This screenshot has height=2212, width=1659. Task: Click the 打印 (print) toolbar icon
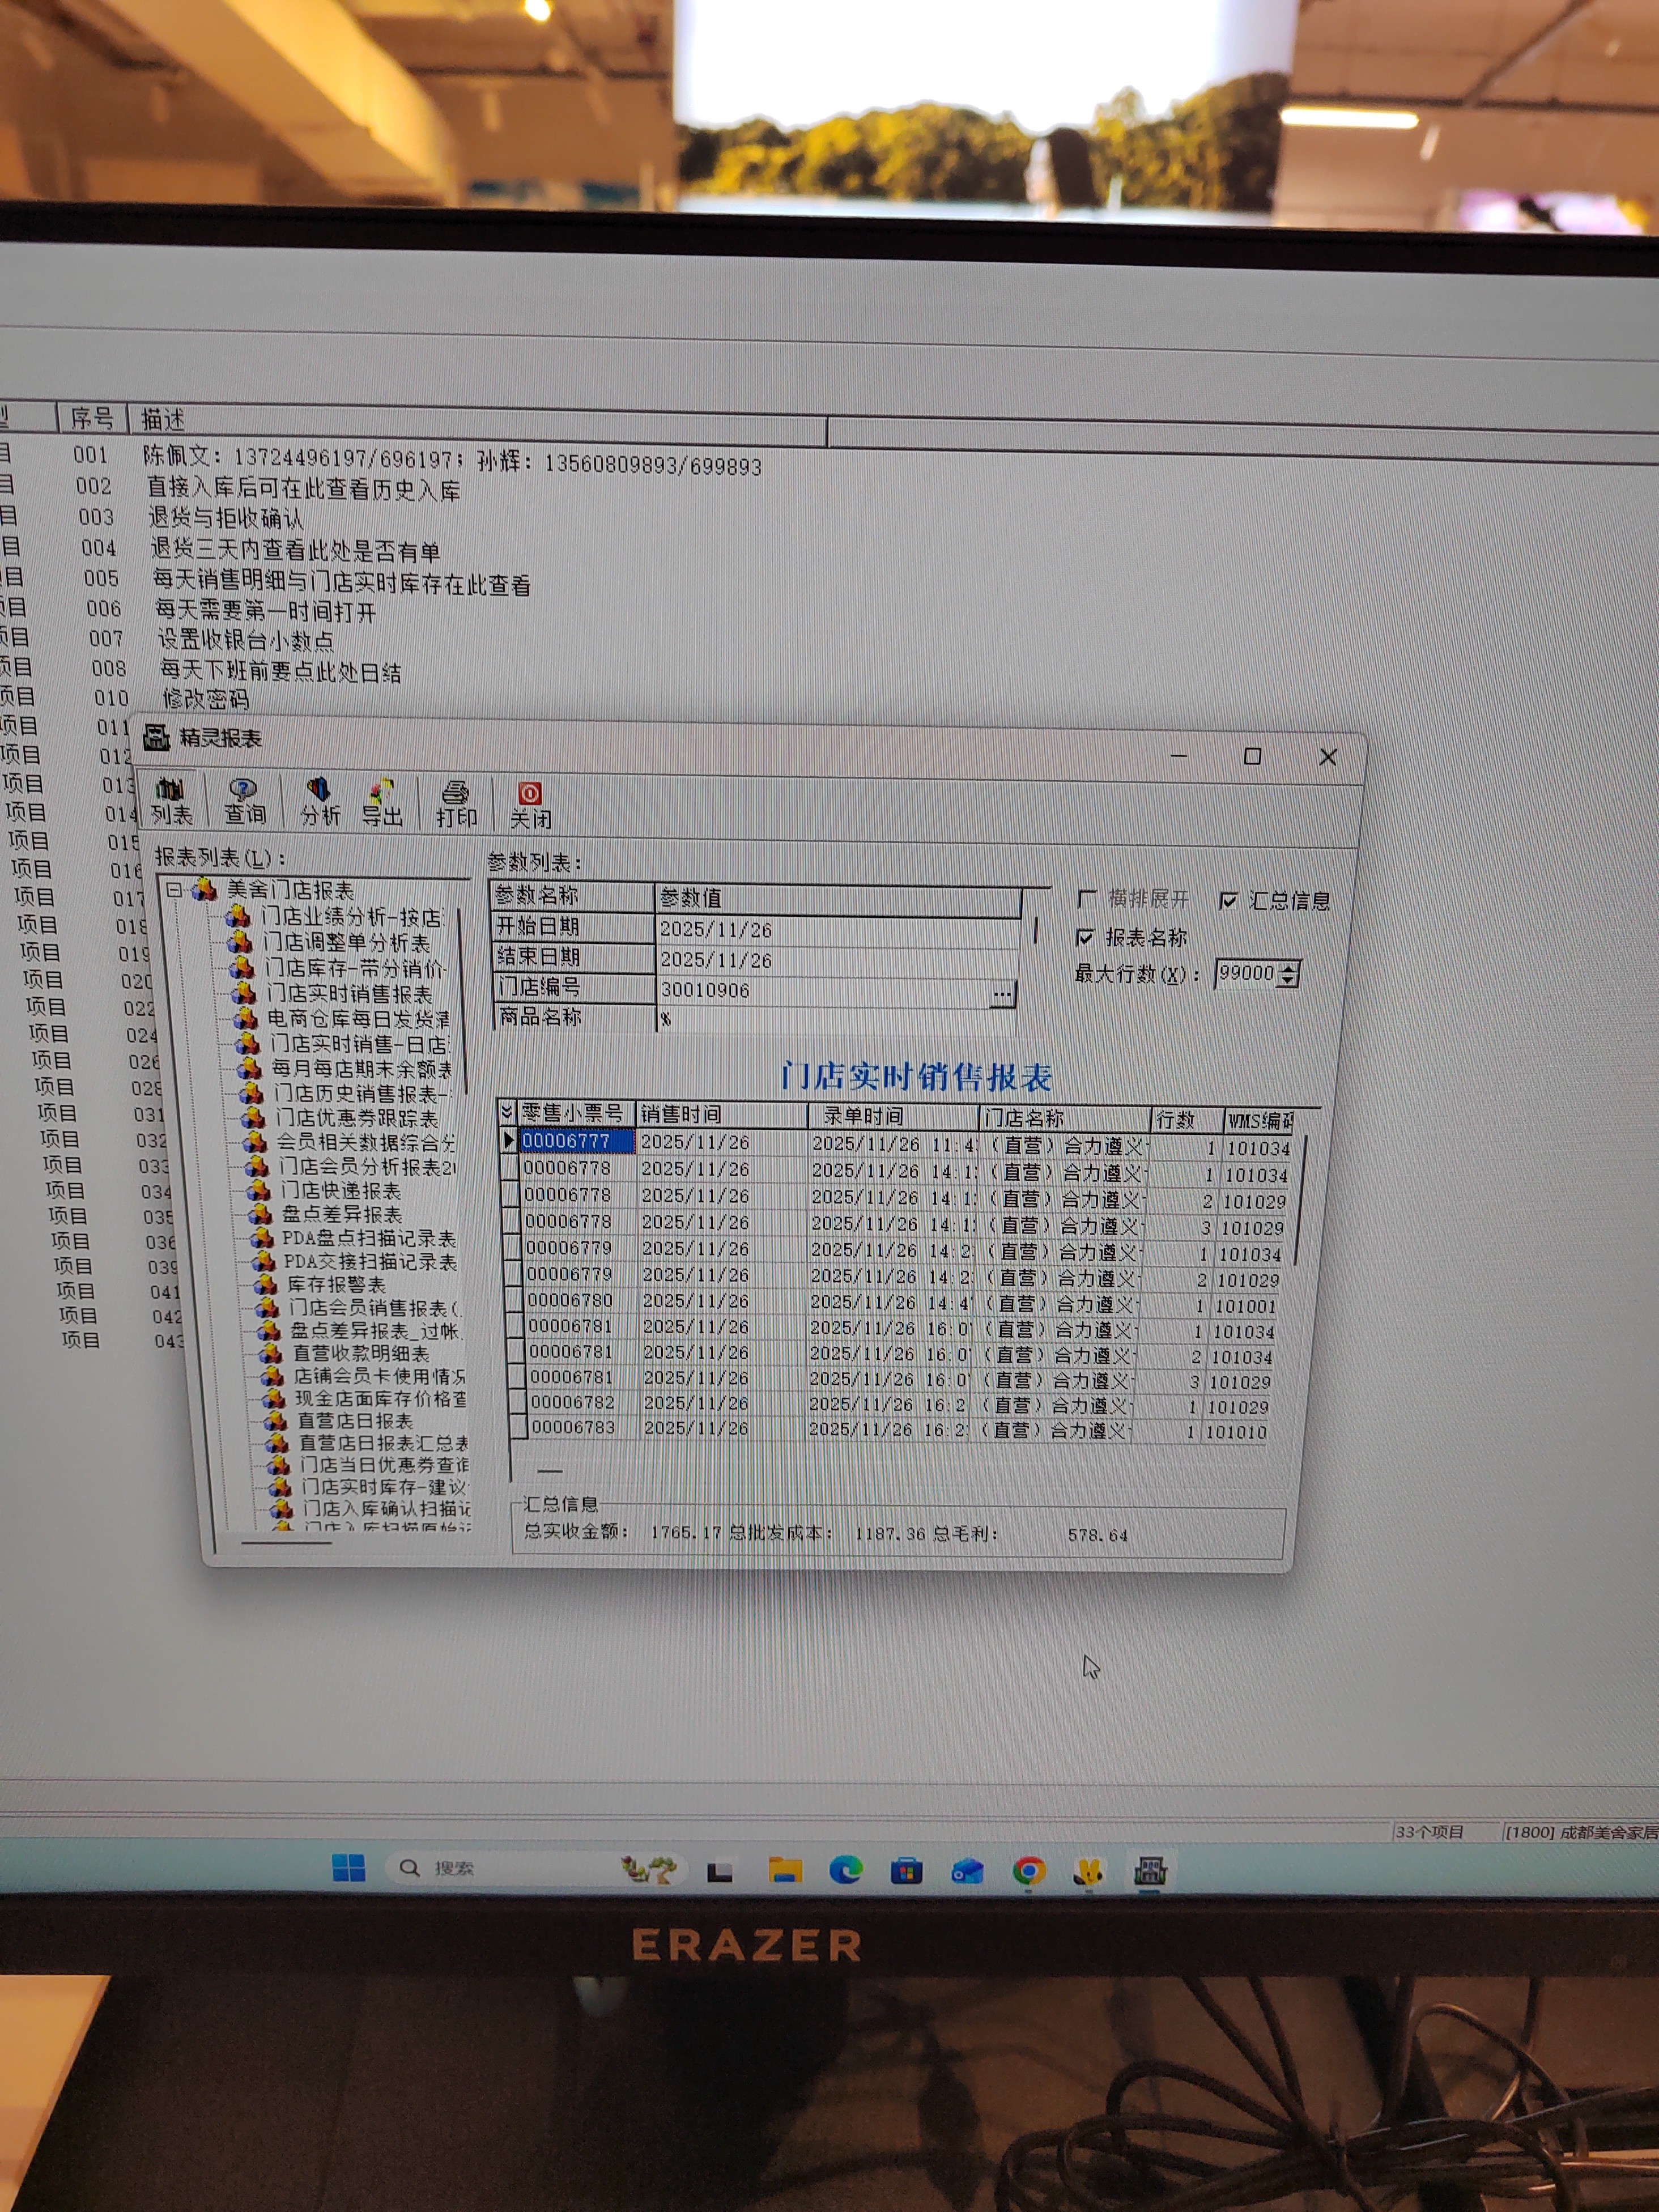456,804
